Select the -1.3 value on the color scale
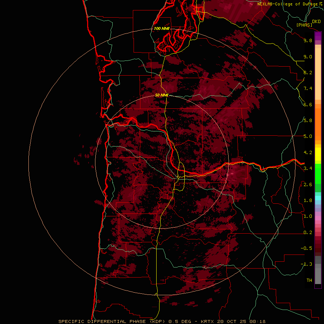This screenshot has width=324, height=324. [x=306, y=264]
